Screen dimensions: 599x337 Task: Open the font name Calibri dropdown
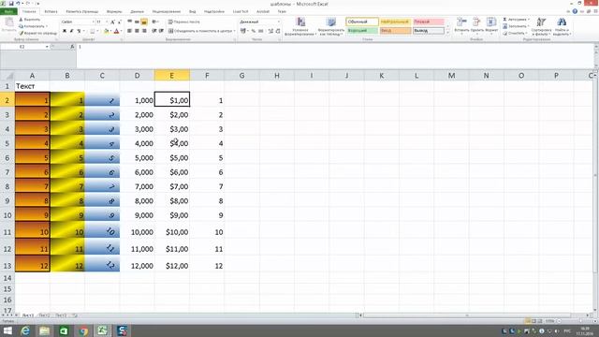pyautogui.click(x=93, y=22)
